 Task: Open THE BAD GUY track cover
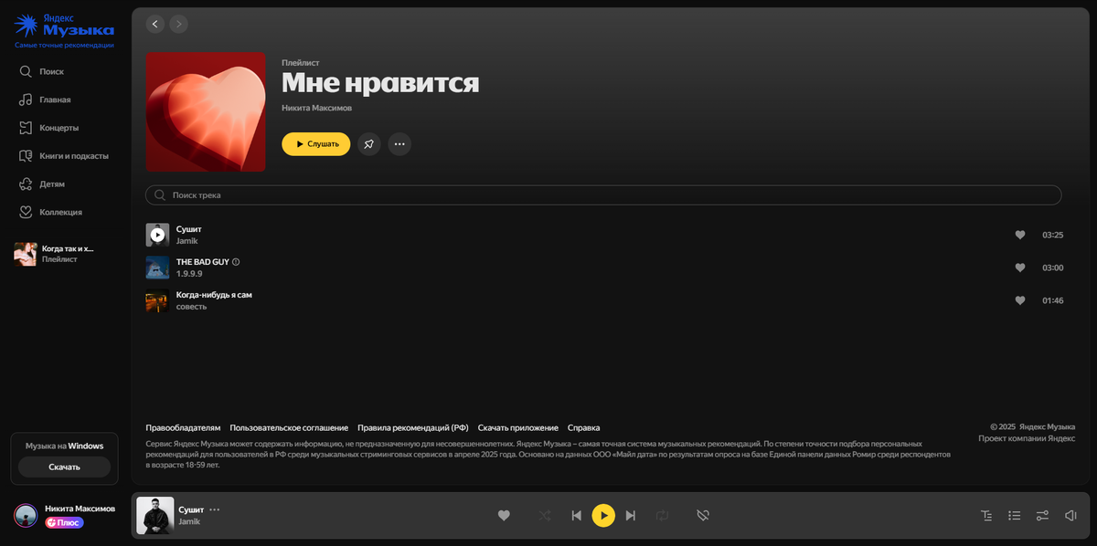[157, 268]
